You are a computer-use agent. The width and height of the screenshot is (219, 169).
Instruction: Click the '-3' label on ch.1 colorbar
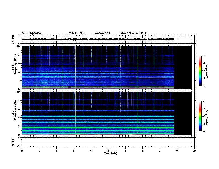pyautogui.click(x=204, y=56)
